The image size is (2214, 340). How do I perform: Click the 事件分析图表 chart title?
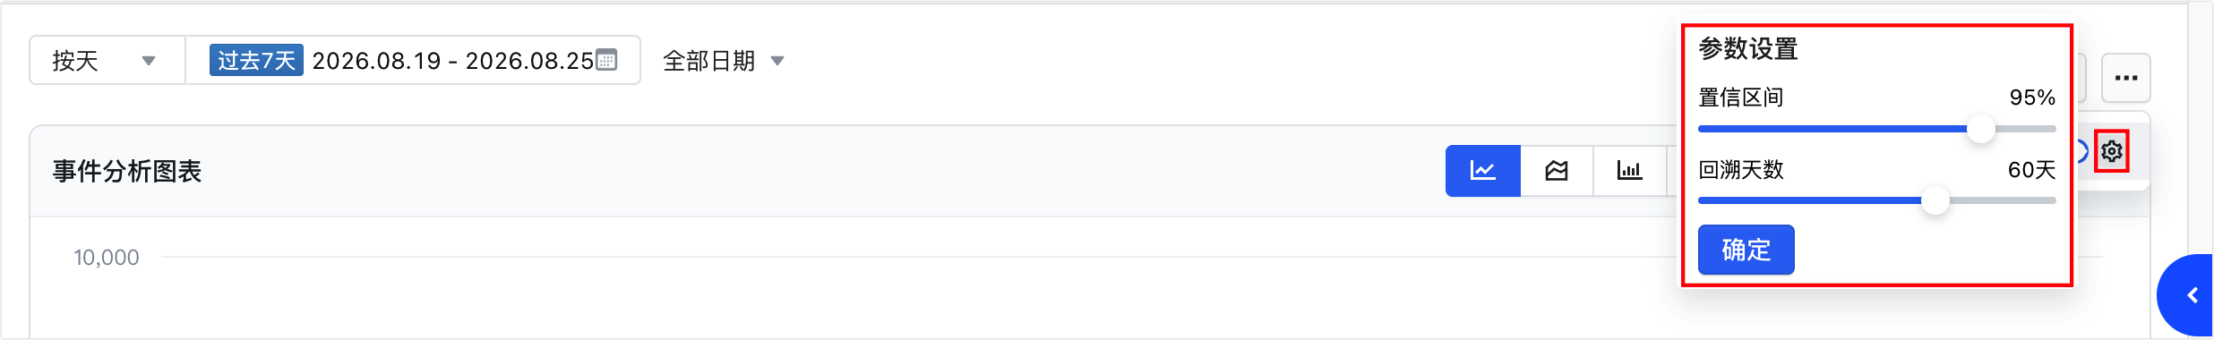127,171
